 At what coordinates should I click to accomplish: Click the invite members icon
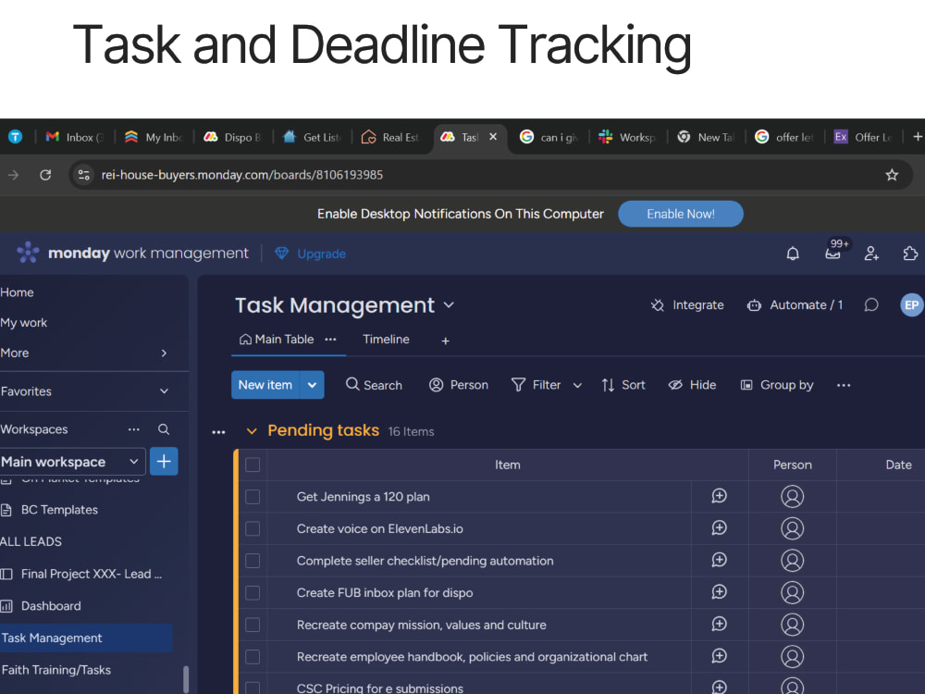coord(871,254)
